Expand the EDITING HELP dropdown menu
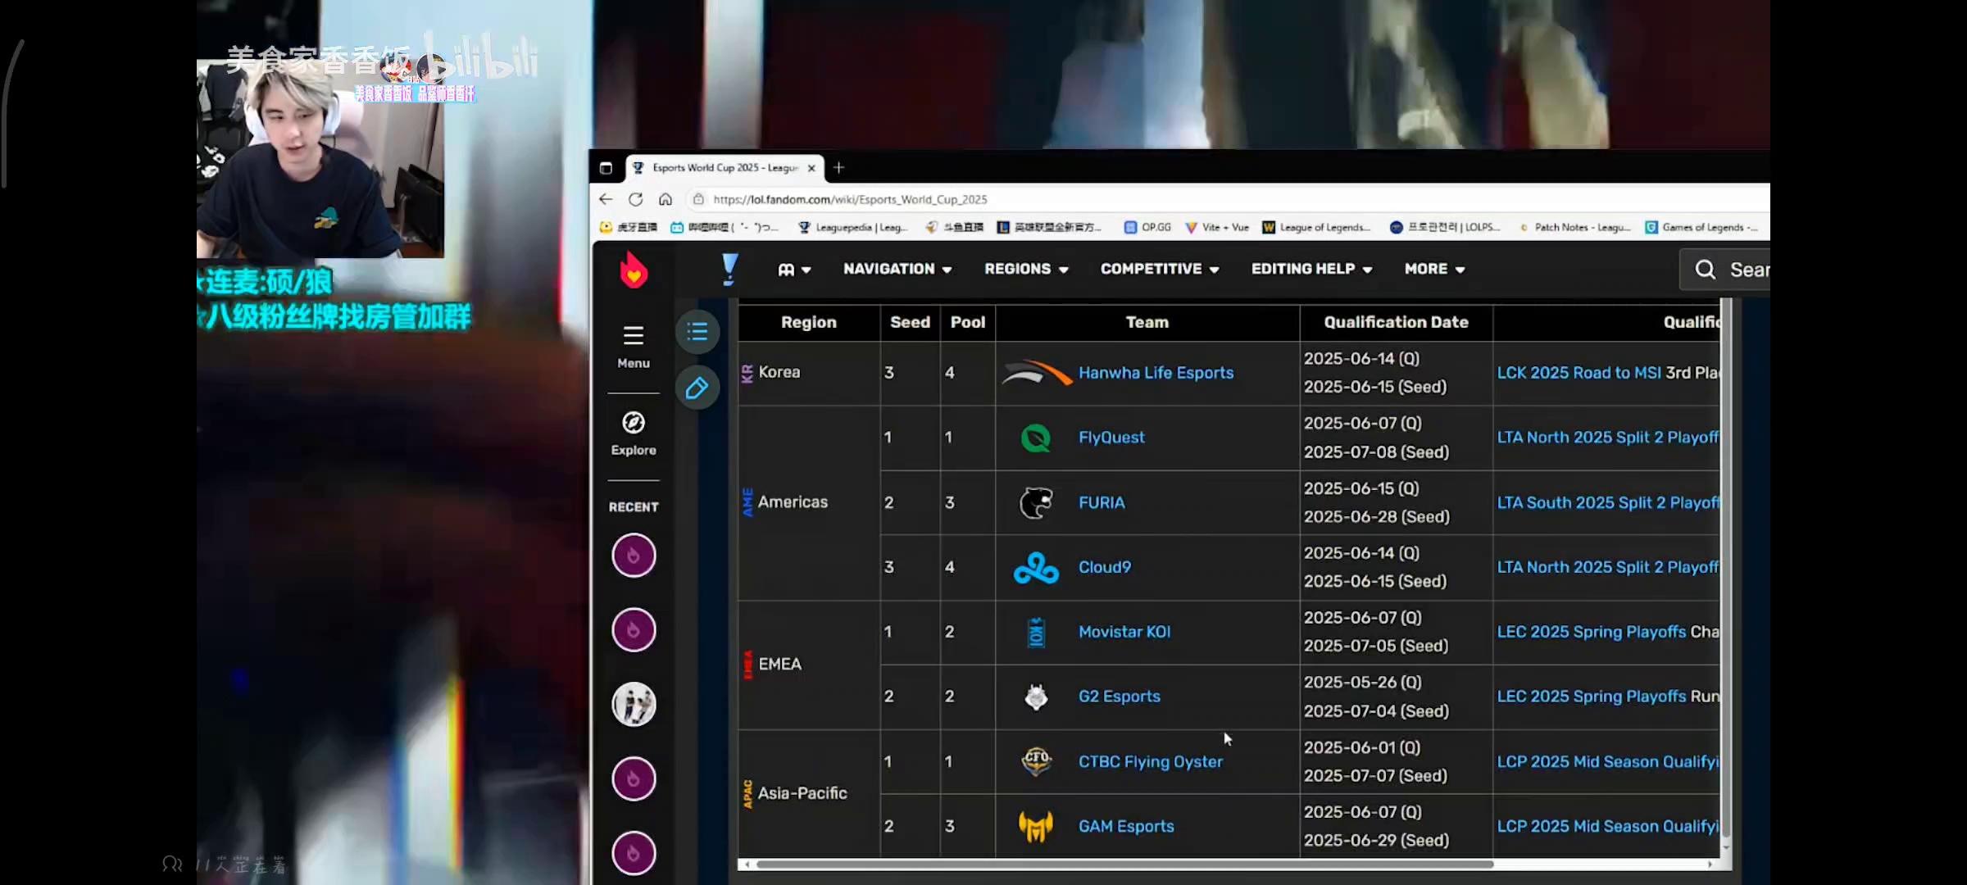Screen dimensions: 1967x885 coord(1311,269)
